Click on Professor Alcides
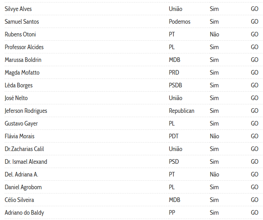This screenshot has height=220, width=263. point(24,47)
